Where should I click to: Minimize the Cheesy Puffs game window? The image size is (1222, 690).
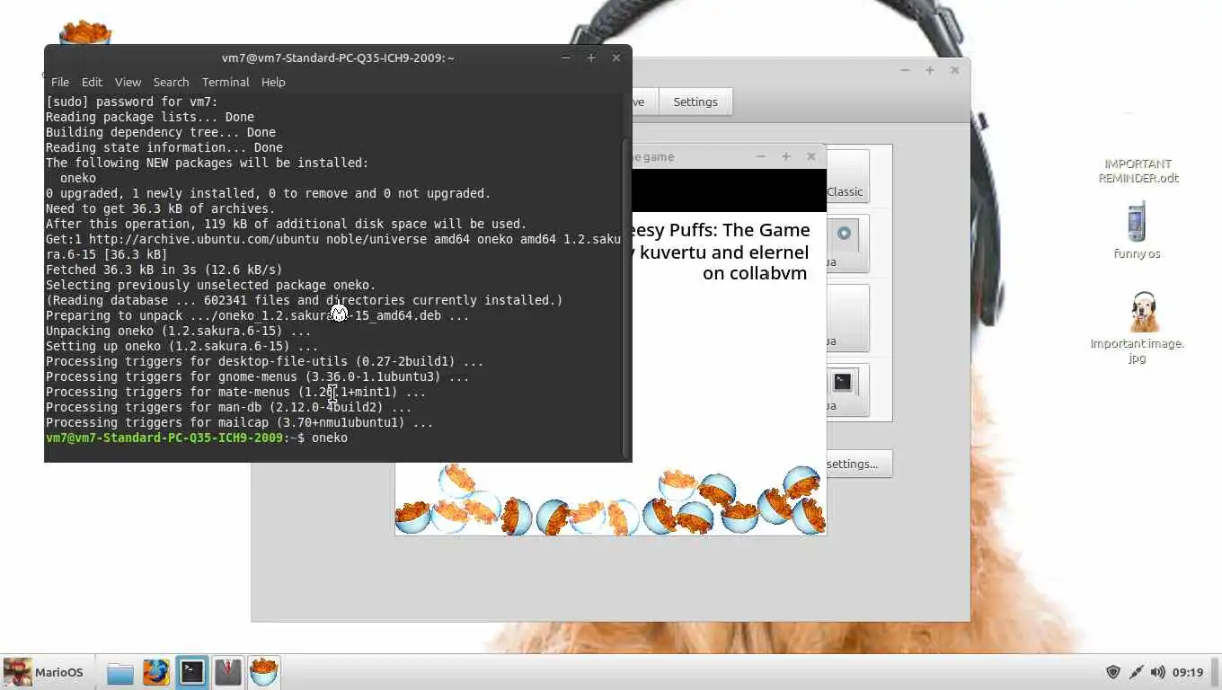[761, 156]
